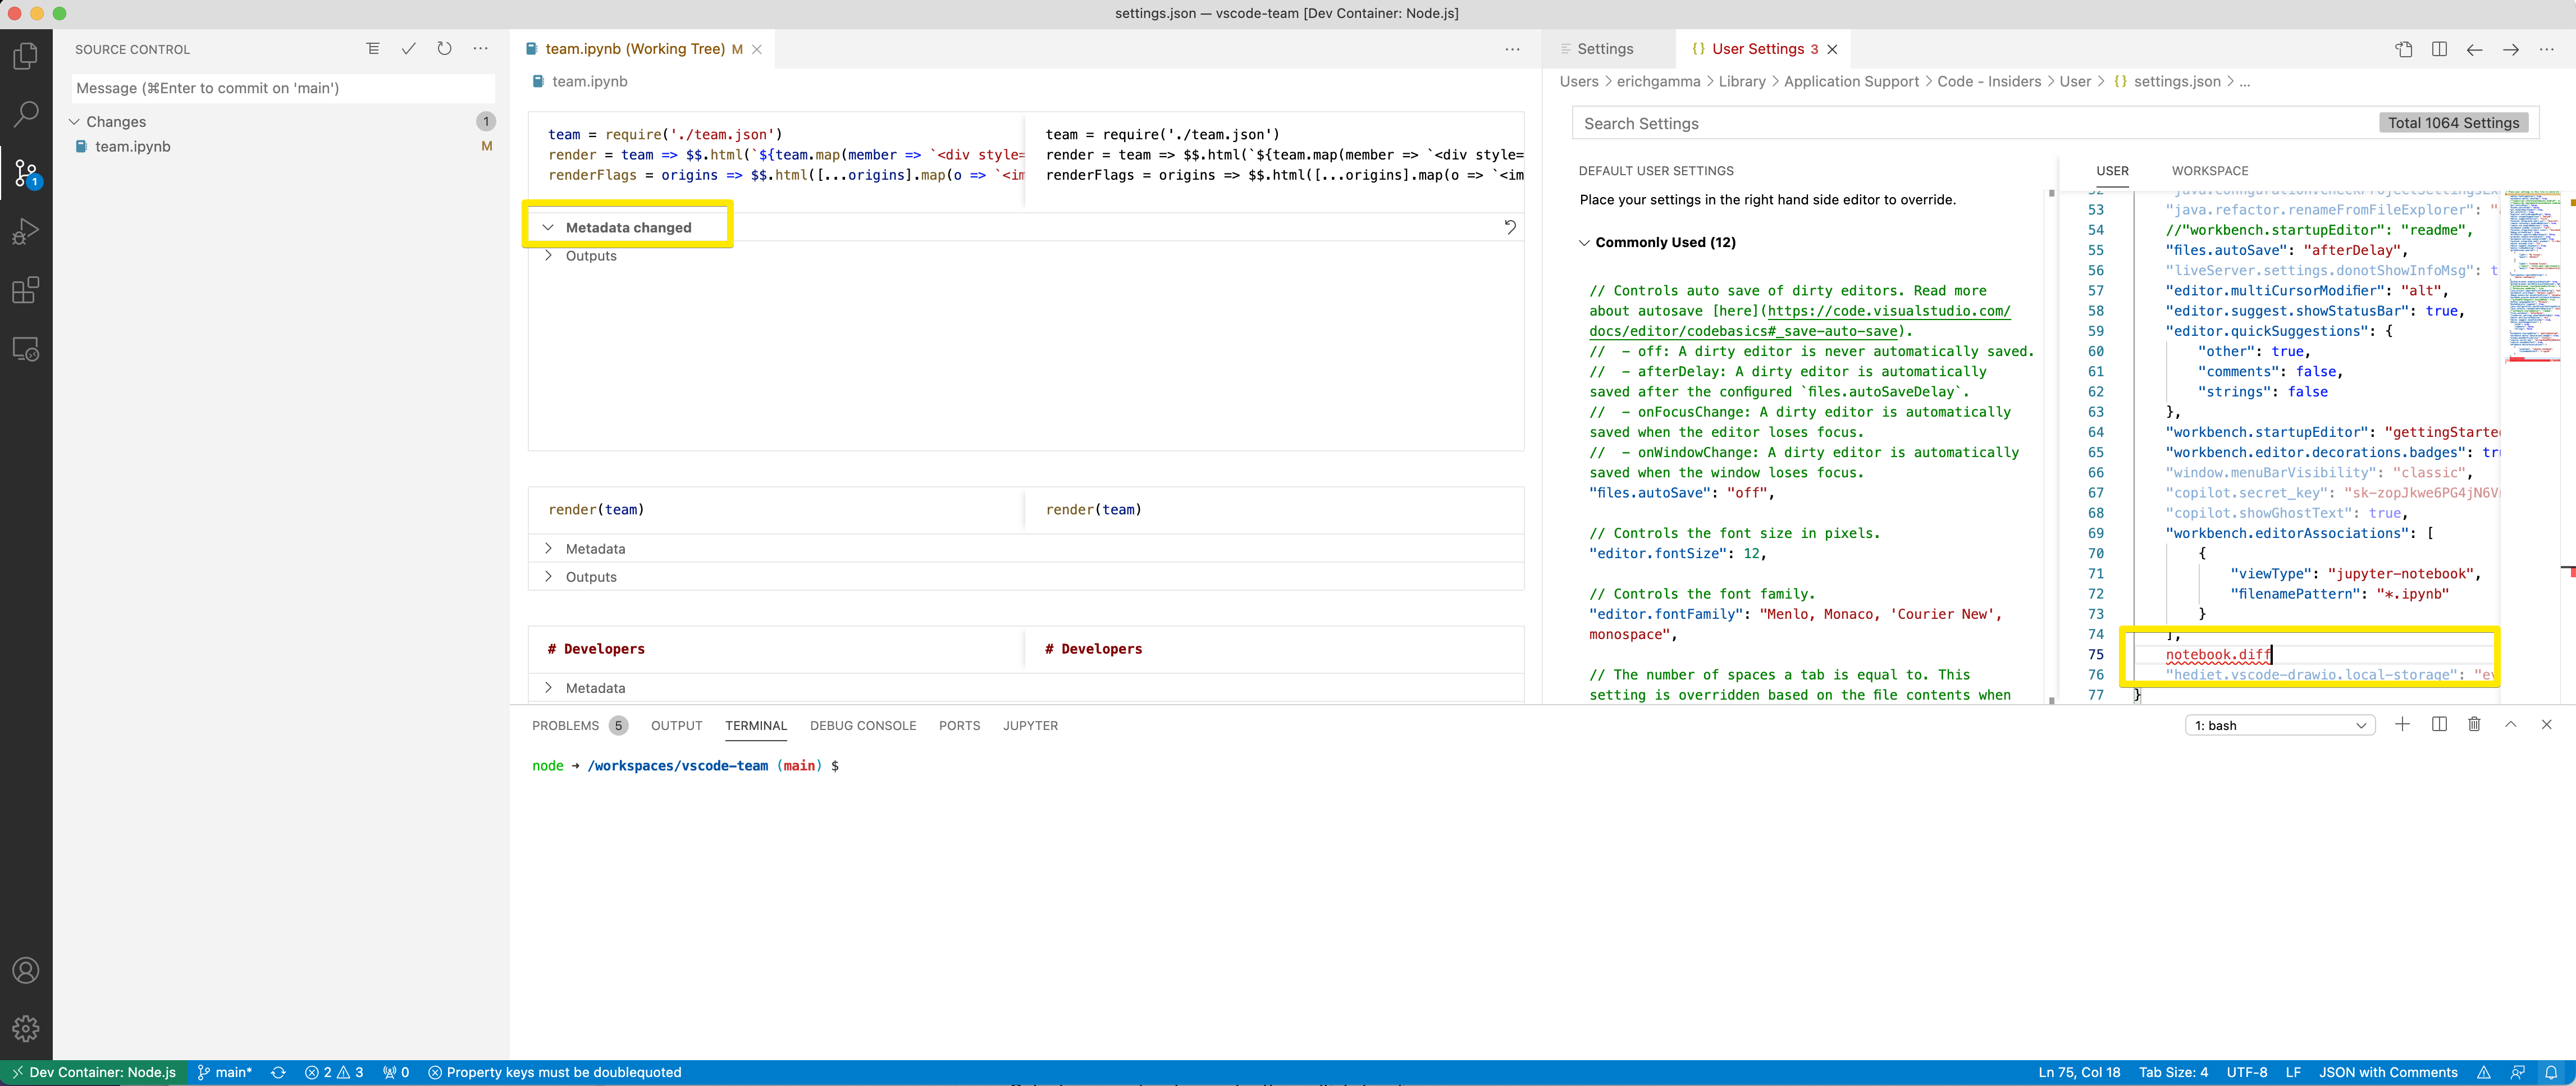This screenshot has width=2576, height=1086.
Task: Commit changes with the checkmark icon
Action: pos(409,48)
